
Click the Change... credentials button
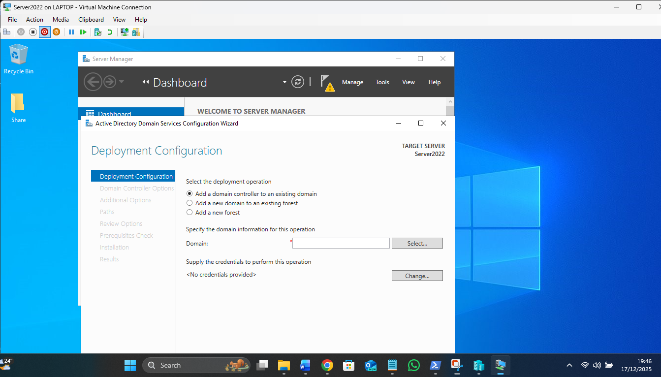coord(417,276)
